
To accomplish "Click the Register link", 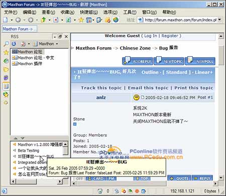I will 170,36.
